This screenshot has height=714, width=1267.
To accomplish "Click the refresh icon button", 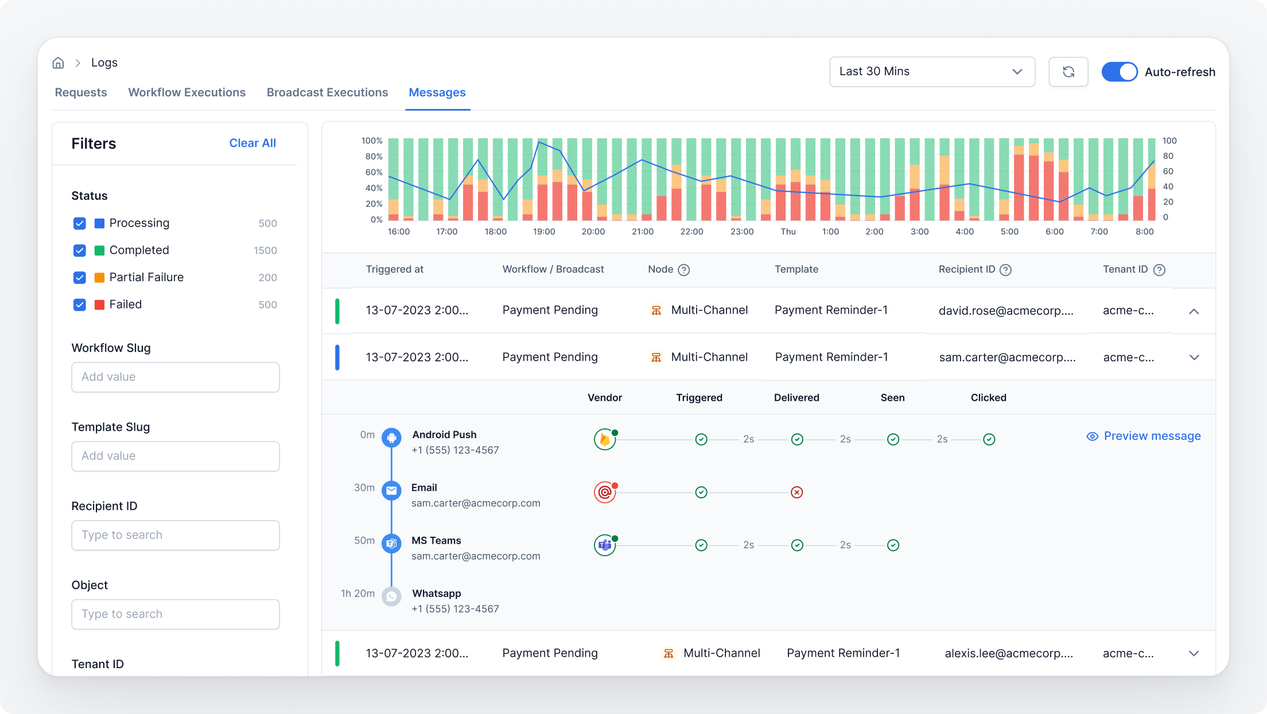I will click(x=1068, y=72).
